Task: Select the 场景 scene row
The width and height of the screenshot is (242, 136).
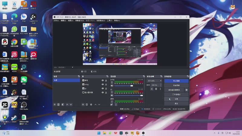Action: pyautogui.click(x=67, y=80)
